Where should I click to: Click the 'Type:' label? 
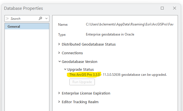tap(62, 35)
